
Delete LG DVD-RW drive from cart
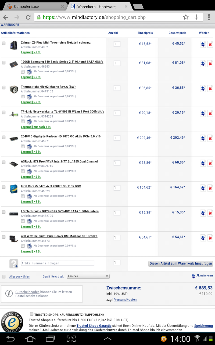pos(210,213)
